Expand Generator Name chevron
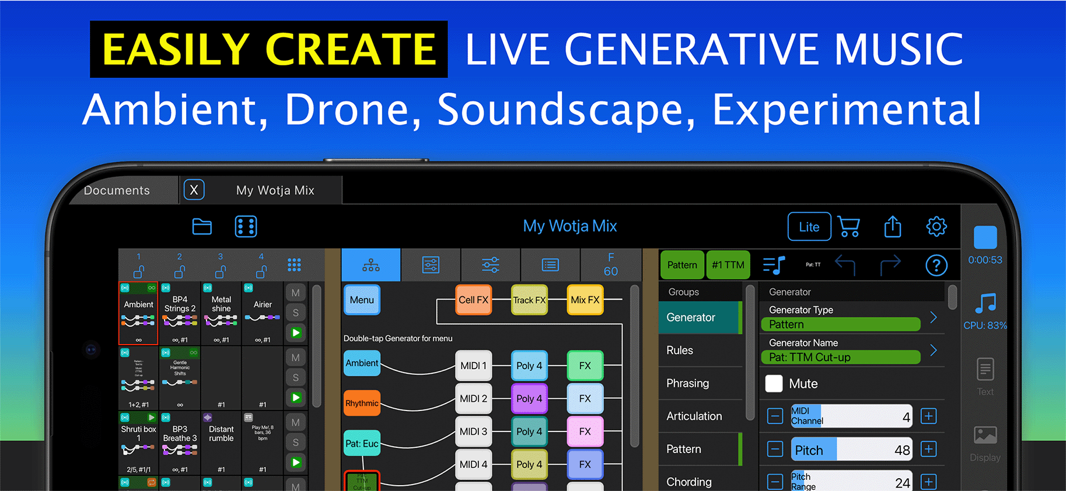Viewport: 1066px width, 491px height. coord(933,350)
